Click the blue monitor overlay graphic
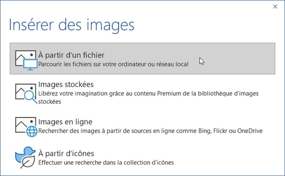This screenshot has height=176, width=285. (x=30, y=65)
